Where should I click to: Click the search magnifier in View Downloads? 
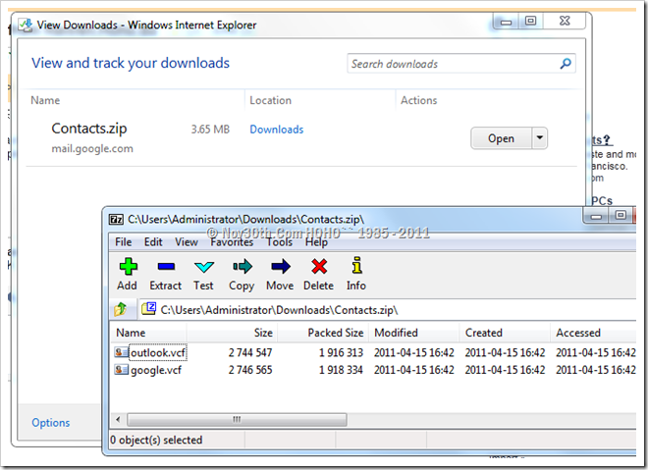coord(566,64)
